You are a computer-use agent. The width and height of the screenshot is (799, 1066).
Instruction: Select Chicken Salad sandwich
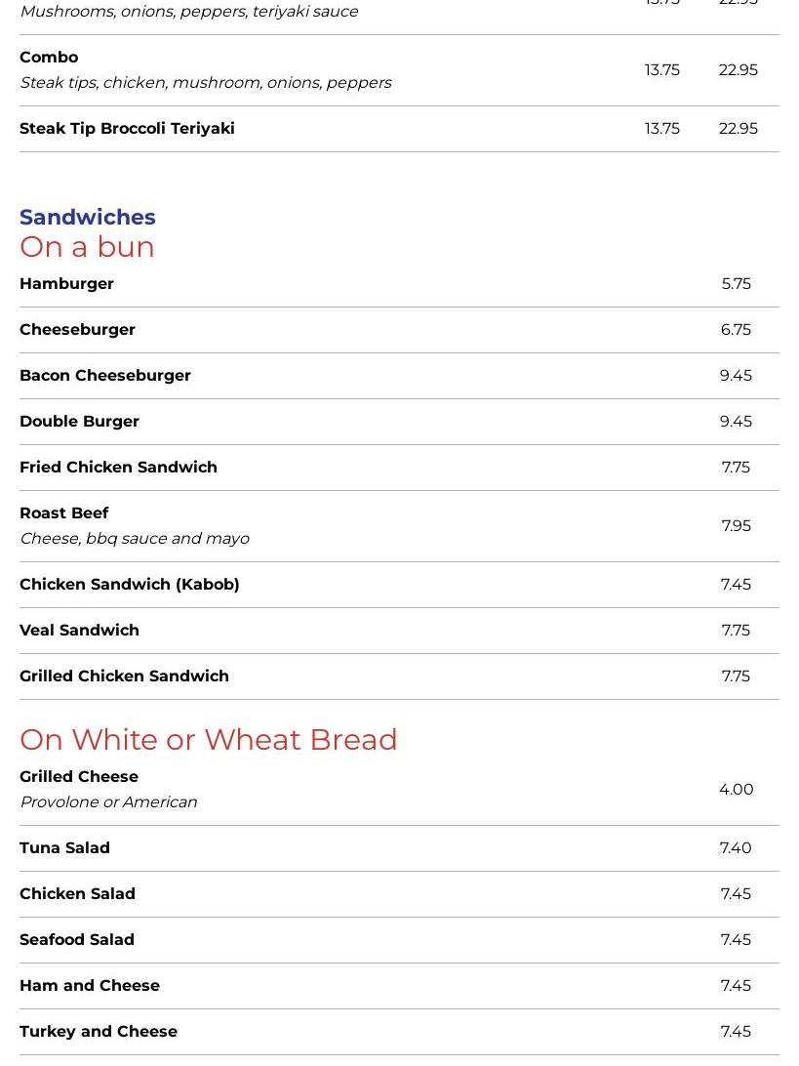tap(77, 894)
